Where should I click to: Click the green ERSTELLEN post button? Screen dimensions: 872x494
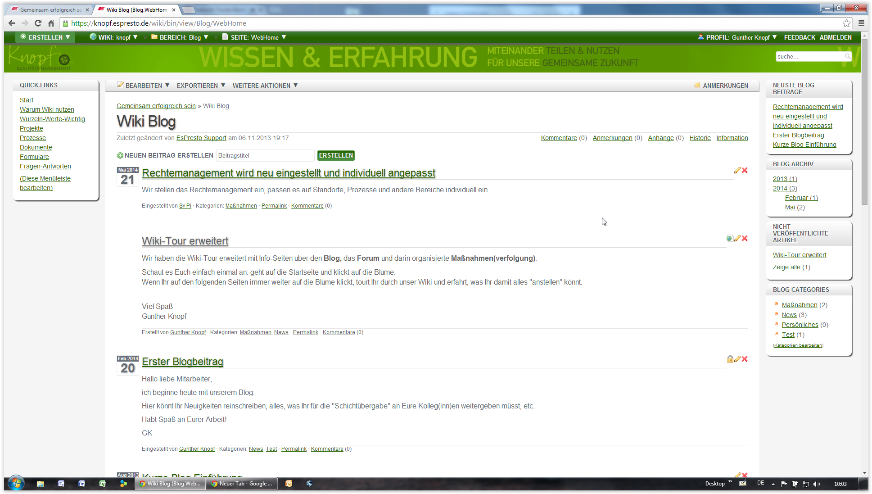(x=336, y=155)
